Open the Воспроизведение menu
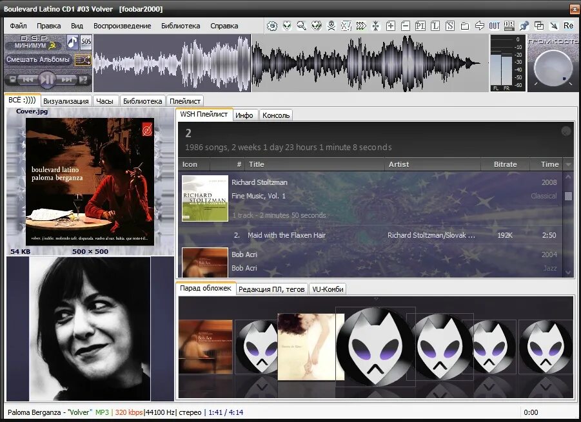This screenshot has width=581, height=422. 123,26
